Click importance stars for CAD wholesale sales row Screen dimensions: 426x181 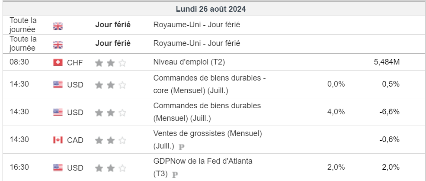(x=111, y=140)
